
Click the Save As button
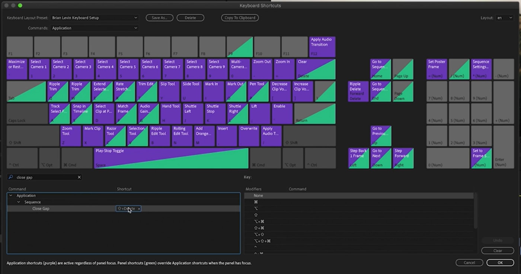[x=159, y=17]
